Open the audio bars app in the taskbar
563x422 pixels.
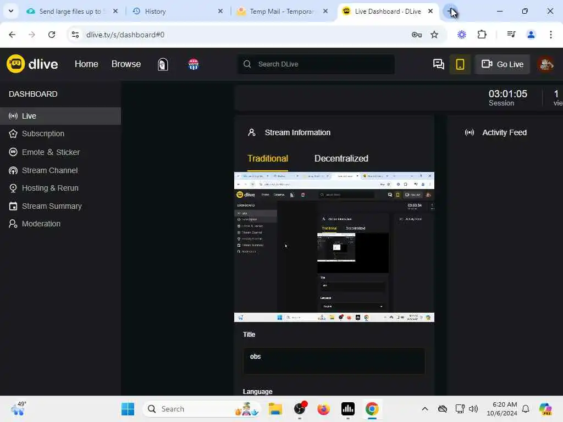(348, 409)
